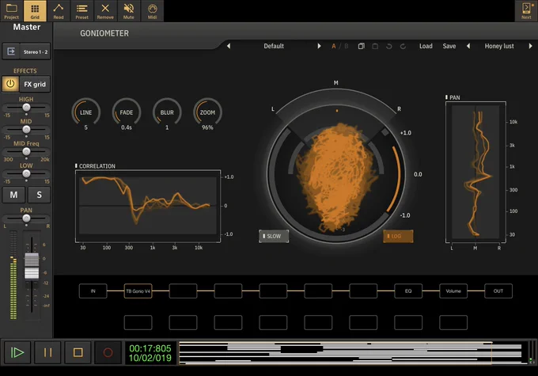Click the pan spectrum graph
The width and height of the screenshot is (538, 376).
475,172
